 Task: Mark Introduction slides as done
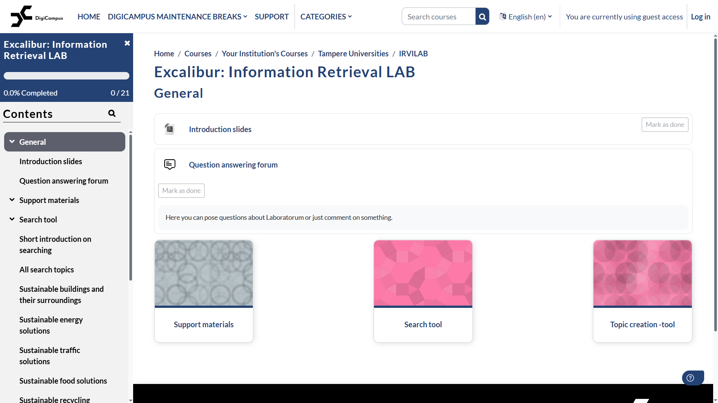[665, 125]
